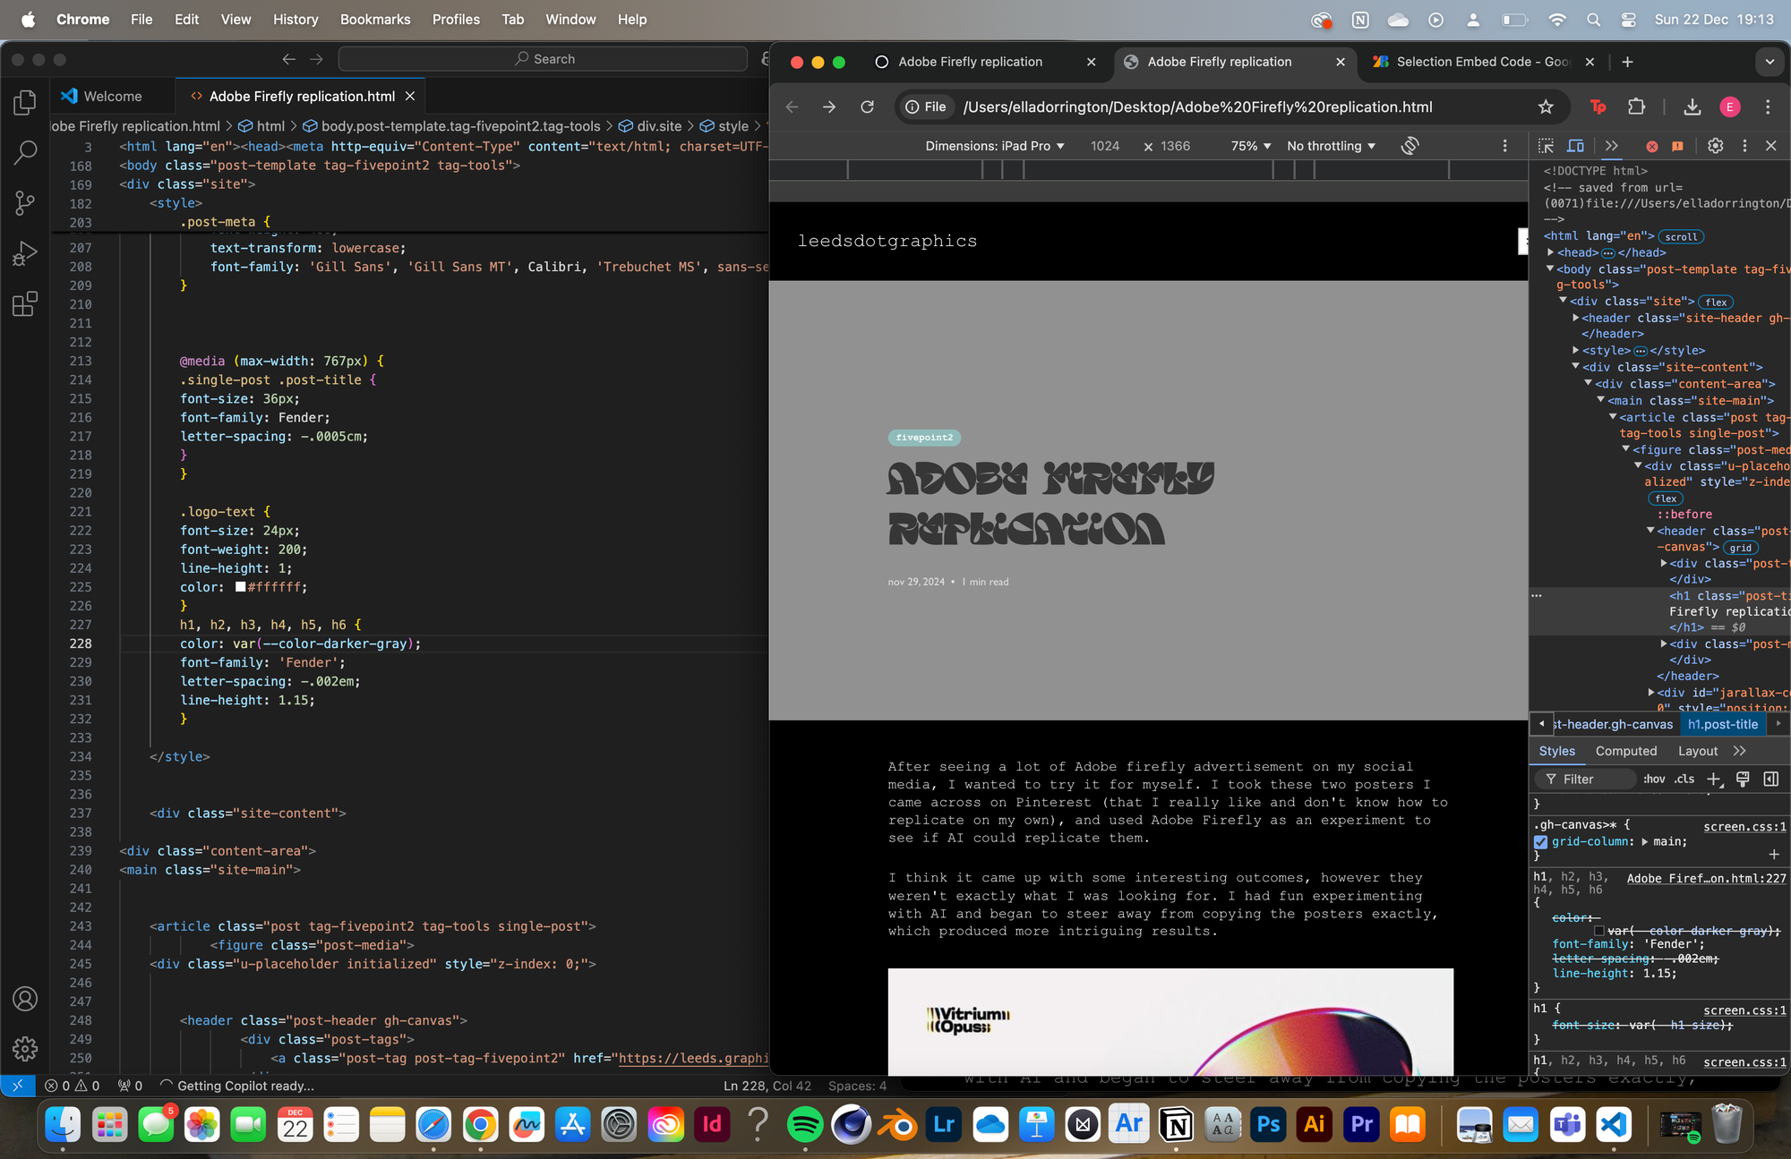Click leedsdotgraphics site logo

tap(887, 241)
